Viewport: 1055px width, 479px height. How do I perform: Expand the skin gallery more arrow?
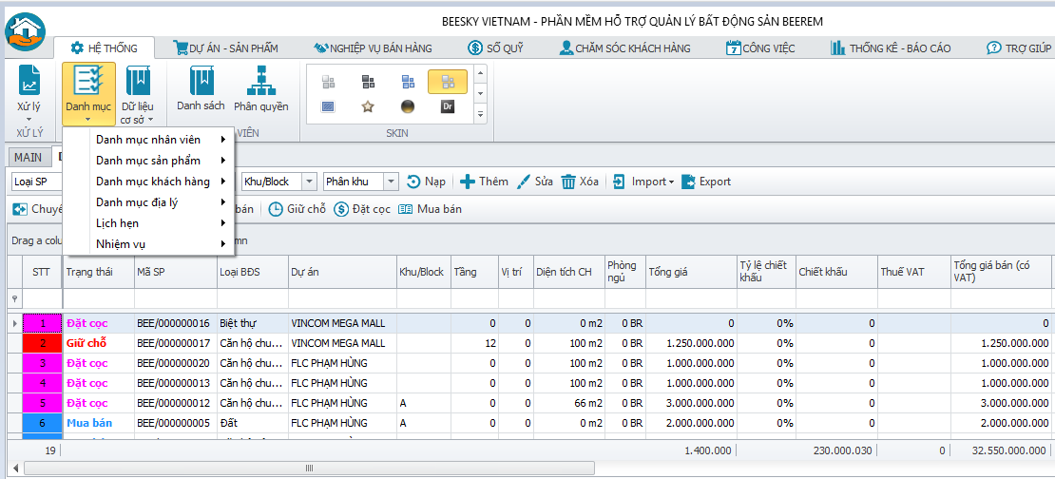[480, 115]
